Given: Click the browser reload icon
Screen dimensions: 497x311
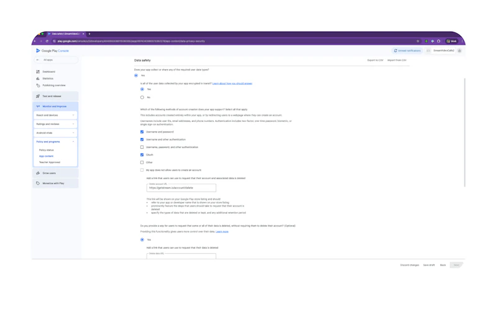Looking at the screenshot, I should [47, 41].
